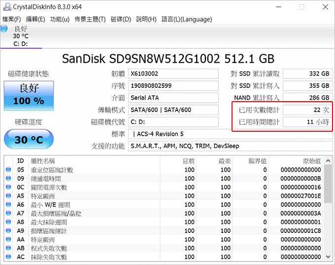The width and height of the screenshot is (335, 265).
Task: Click the firmware field X6103002
Action: point(173,74)
